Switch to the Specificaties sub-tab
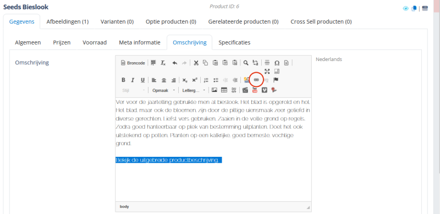Viewport: 440px width, 214px height. coord(235,43)
